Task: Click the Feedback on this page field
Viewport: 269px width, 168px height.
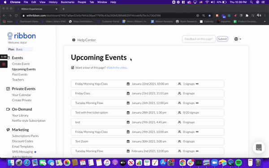Action: tap(199, 39)
